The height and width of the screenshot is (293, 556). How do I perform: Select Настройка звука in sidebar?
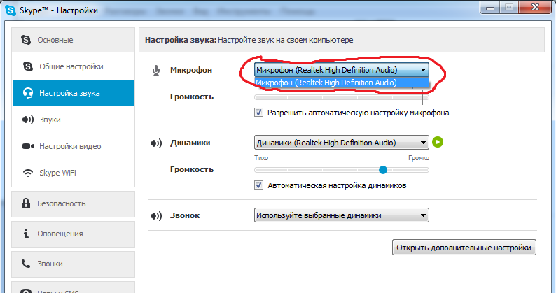[x=73, y=93]
